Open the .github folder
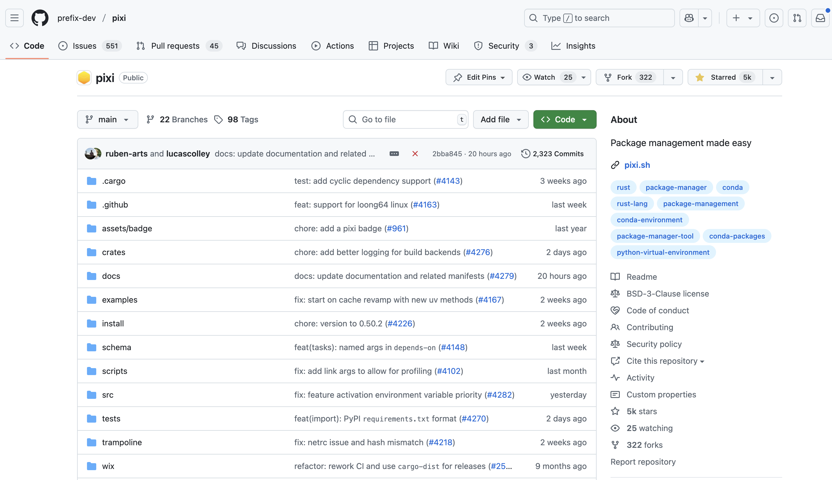The height and width of the screenshot is (480, 832). pyautogui.click(x=115, y=205)
